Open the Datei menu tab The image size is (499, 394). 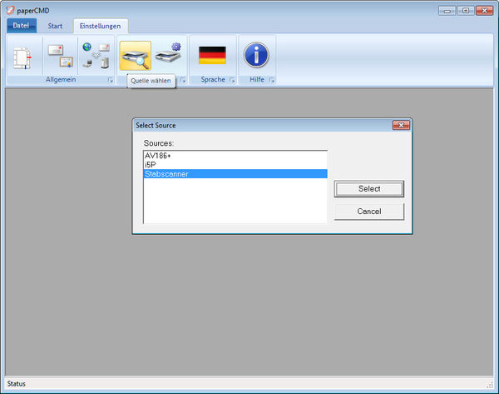[22, 26]
